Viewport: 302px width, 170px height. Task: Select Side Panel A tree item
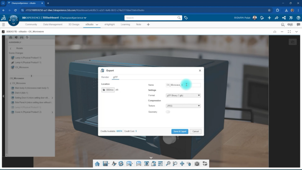[34, 102]
